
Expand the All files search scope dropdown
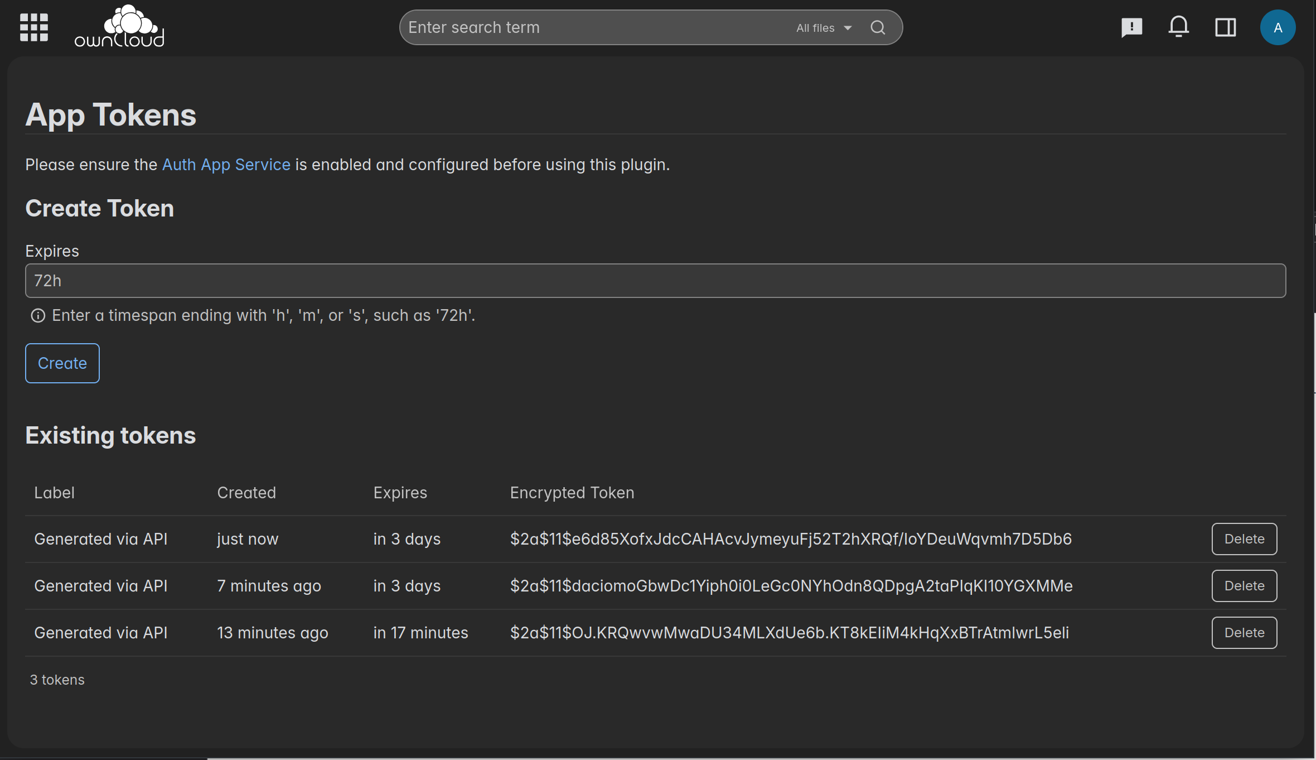coord(815,28)
